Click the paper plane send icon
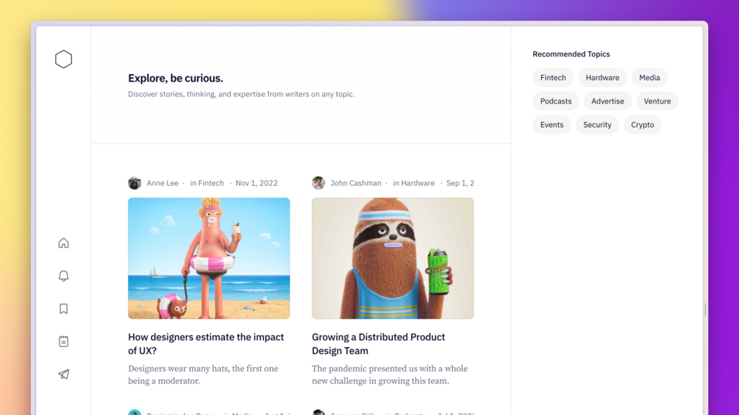 [64, 374]
